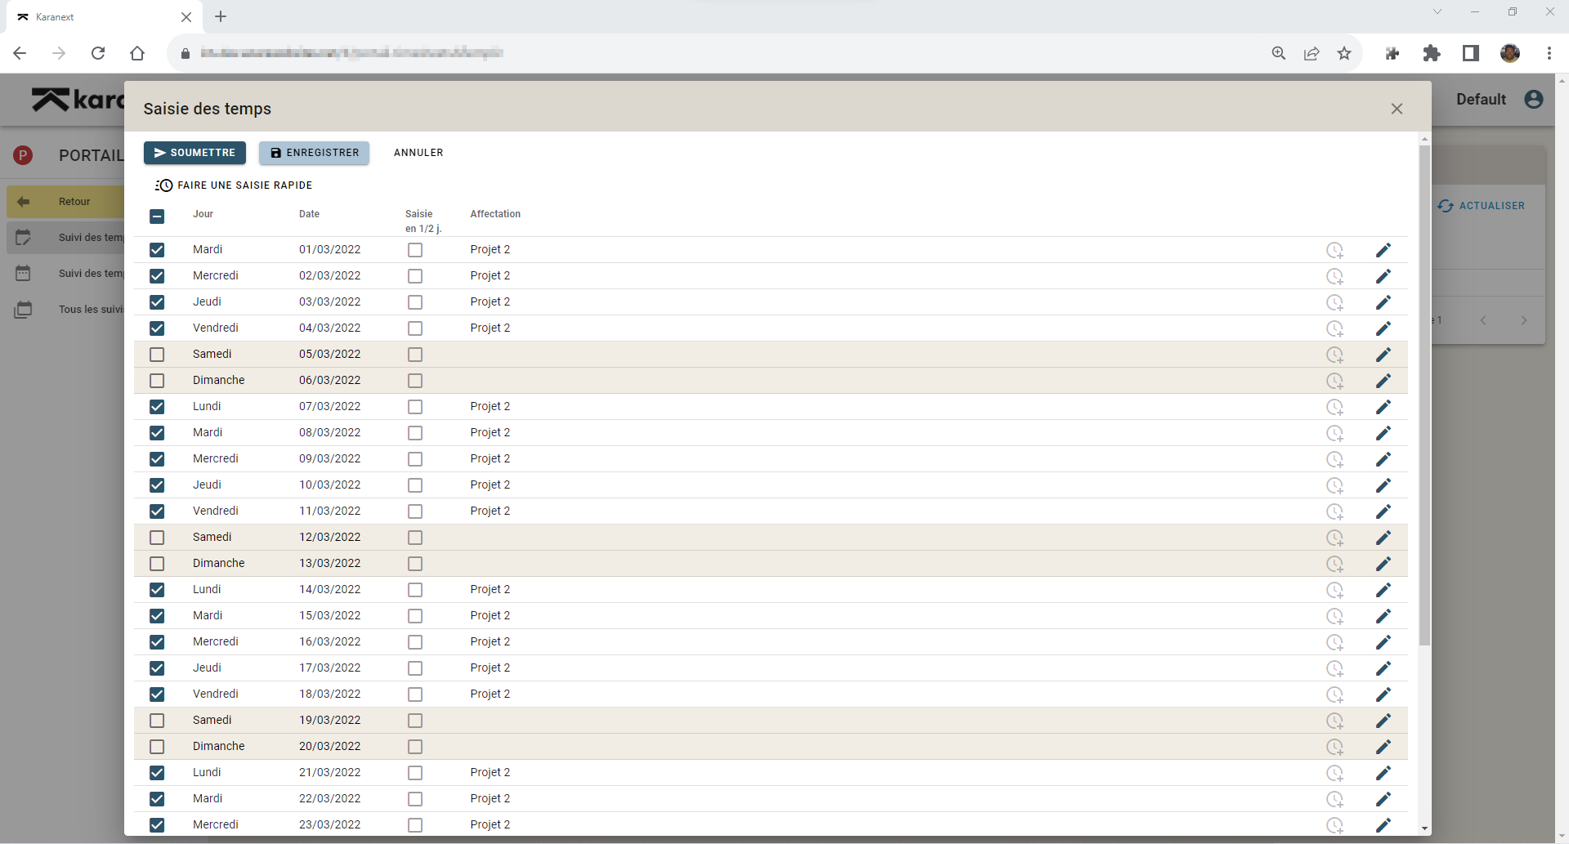Click the clock-add icon for Mardi 22/03/2022
1569x844 pixels.
tap(1334, 799)
